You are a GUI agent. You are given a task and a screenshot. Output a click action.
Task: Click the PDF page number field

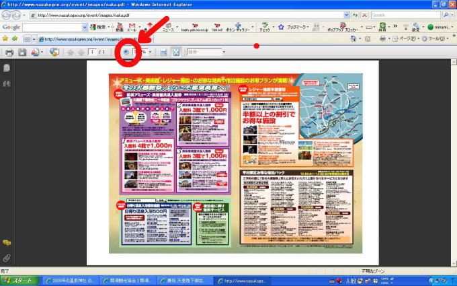(92, 52)
